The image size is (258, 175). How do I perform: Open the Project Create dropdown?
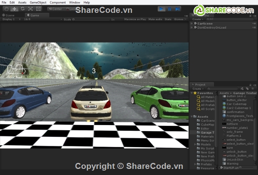pos(198,89)
